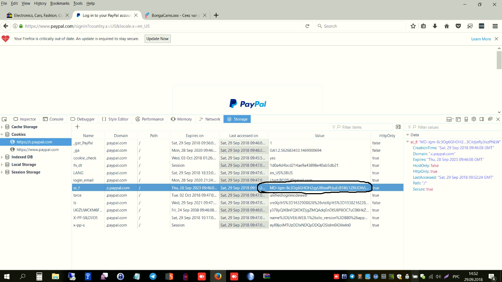The width and height of the screenshot is (502, 282).
Task: Switch to the Debugger tab
Action: 82,119
